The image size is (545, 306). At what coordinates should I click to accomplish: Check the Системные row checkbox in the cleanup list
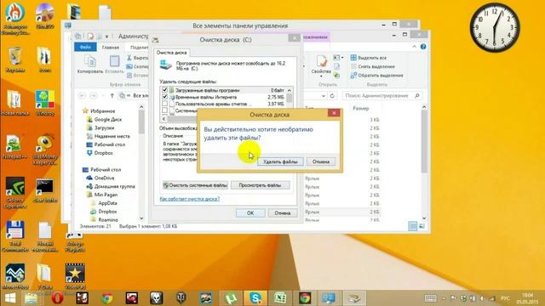[164, 110]
